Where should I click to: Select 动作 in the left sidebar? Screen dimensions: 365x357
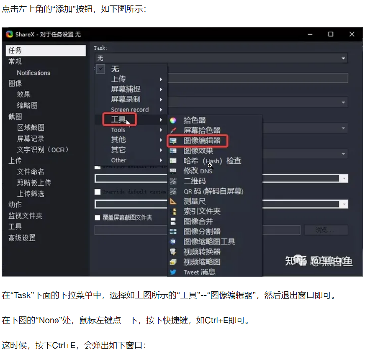point(15,205)
